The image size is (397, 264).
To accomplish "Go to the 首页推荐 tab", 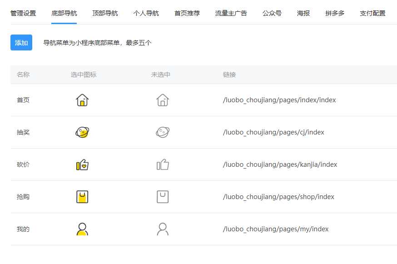I will 187,13.
